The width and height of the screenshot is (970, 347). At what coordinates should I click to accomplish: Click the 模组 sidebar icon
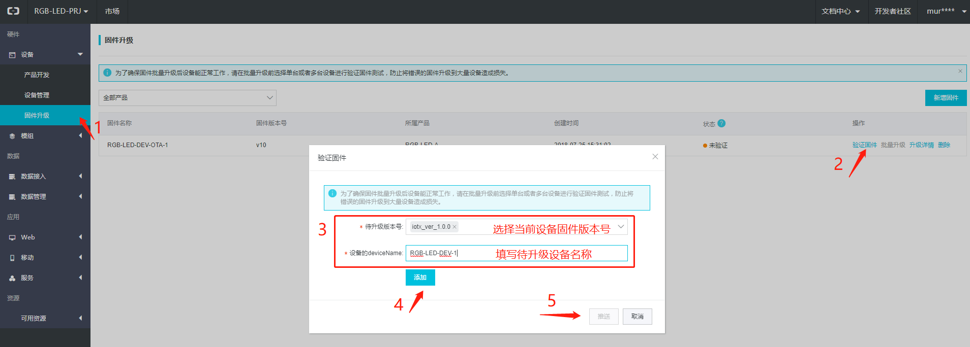point(12,136)
